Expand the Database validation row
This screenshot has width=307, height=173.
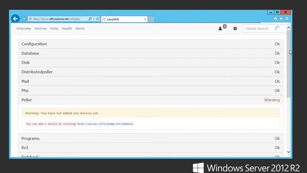[151, 53]
